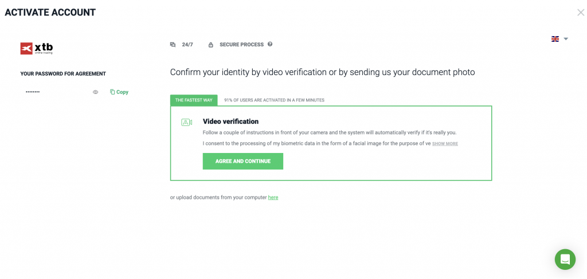This screenshot has width=587, height=279.
Task: Click the UK flag language icon
Action: click(555, 39)
